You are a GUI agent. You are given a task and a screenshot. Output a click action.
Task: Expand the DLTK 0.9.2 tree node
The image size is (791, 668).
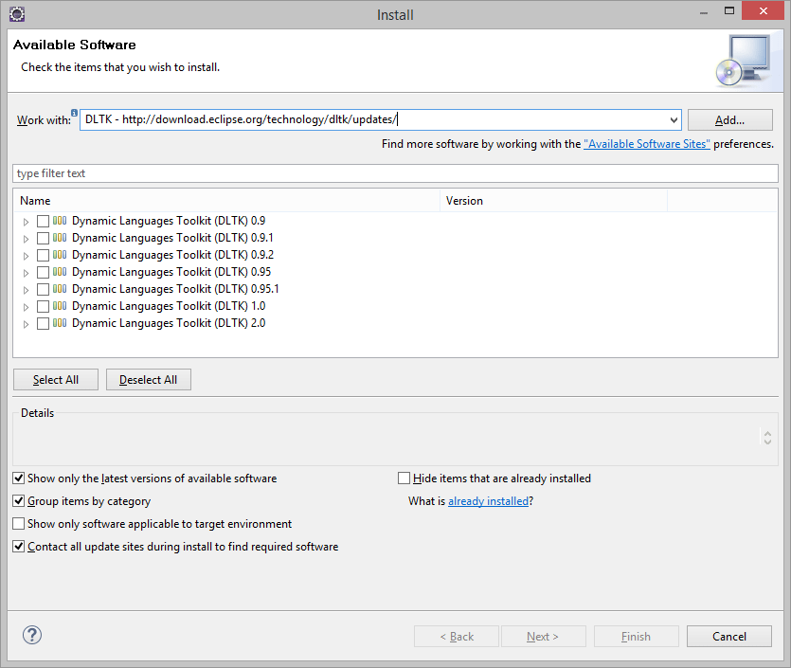(27, 256)
